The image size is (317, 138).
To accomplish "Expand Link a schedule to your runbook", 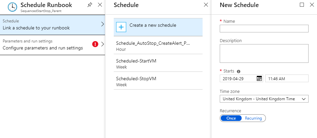I will (103, 24).
